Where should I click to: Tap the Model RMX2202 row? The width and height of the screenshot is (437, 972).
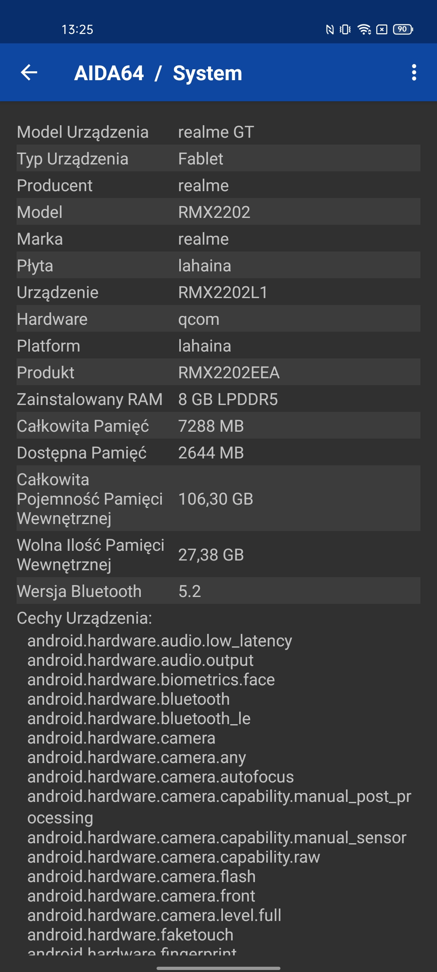click(218, 212)
